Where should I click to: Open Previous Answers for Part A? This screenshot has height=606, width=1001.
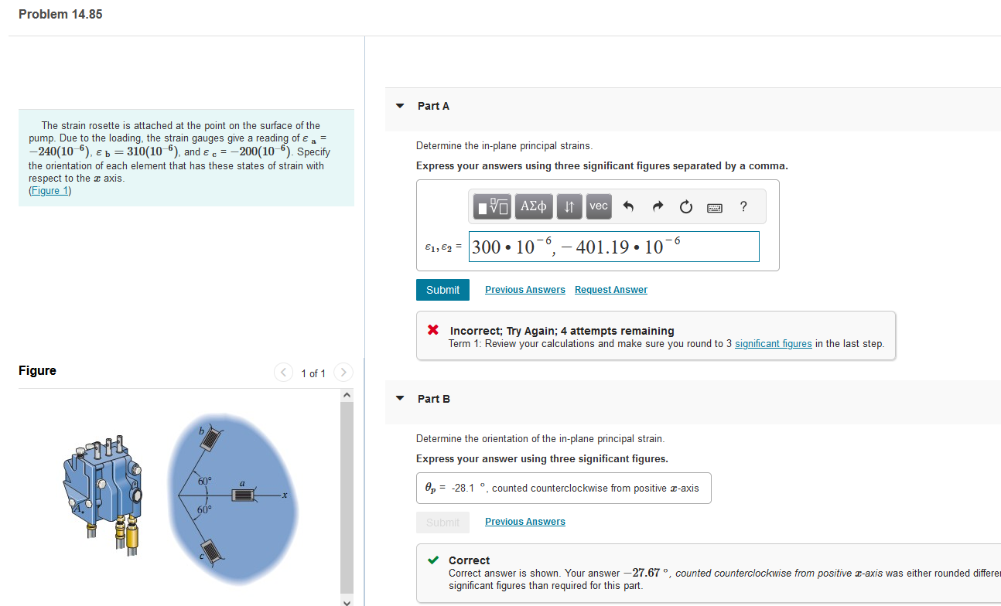pyautogui.click(x=525, y=290)
